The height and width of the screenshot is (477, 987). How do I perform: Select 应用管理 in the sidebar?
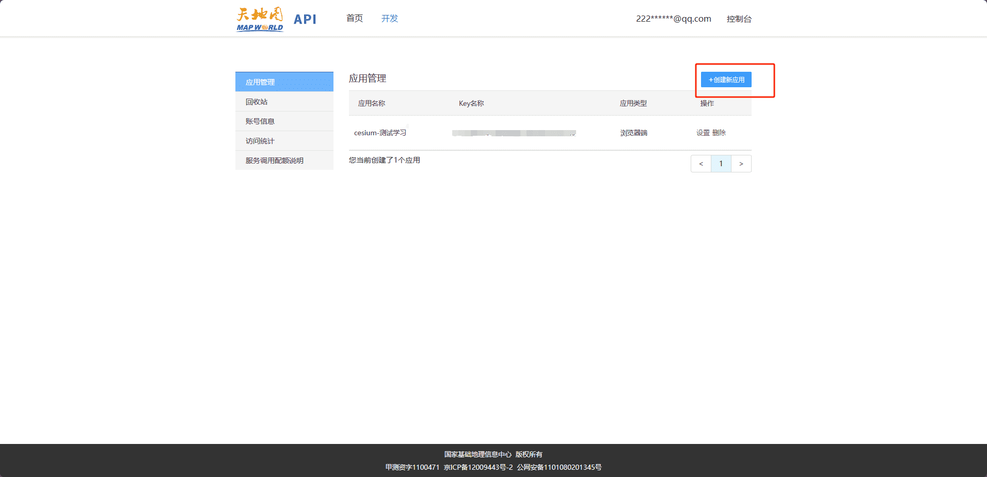tap(284, 82)
